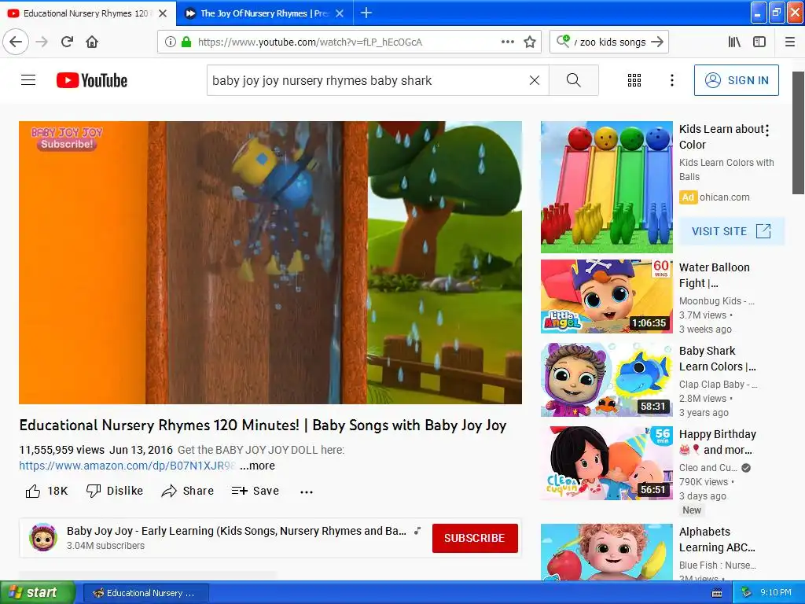Click the Baby Joy Joy channel avatar

43,538
